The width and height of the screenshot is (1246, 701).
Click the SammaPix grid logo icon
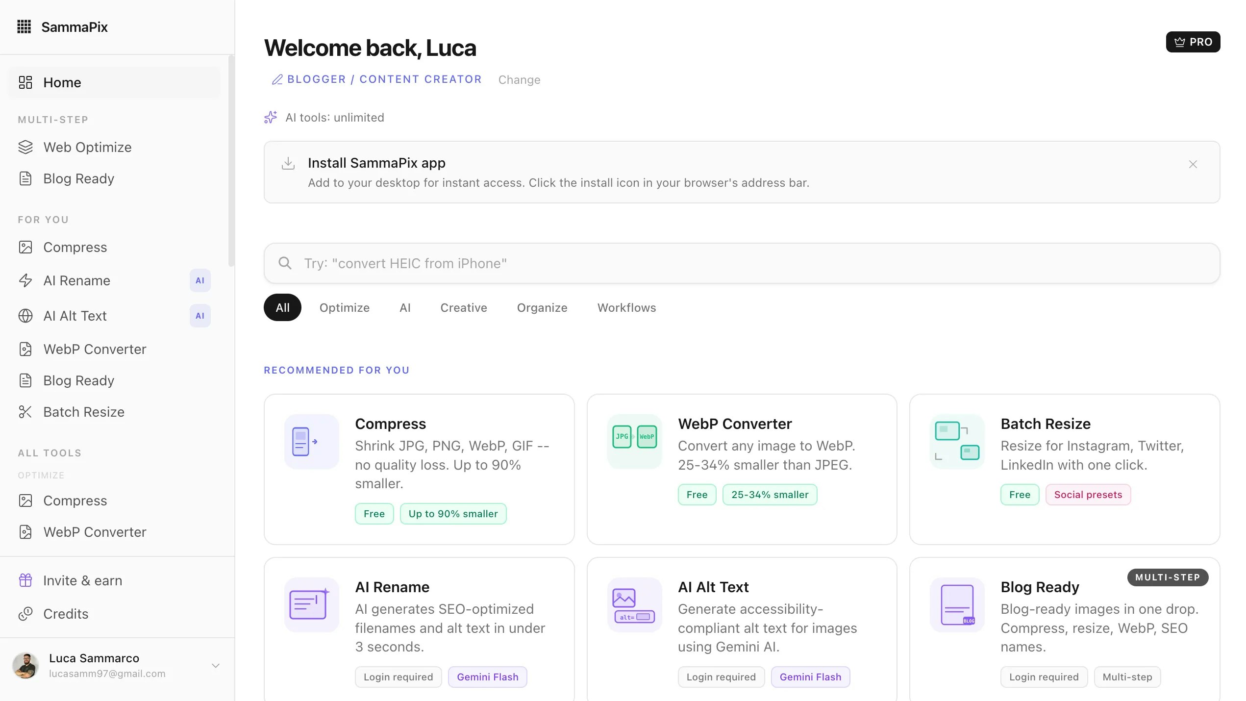pos(24,26)
